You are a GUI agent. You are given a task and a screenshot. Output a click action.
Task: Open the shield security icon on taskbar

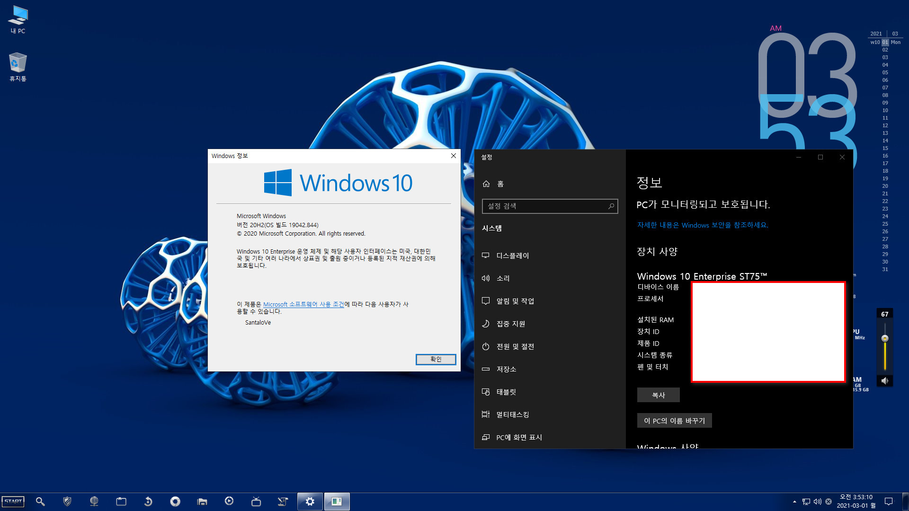pos(67,502)
